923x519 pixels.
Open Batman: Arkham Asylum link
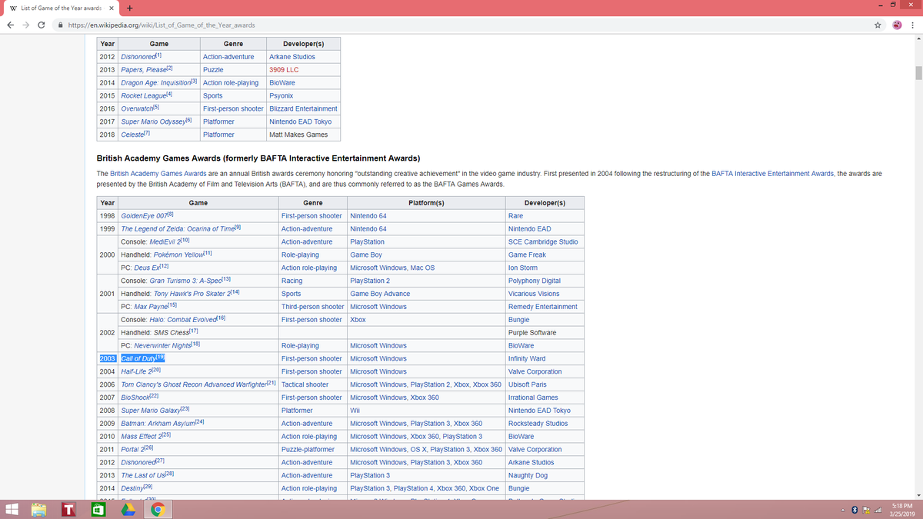158,424
